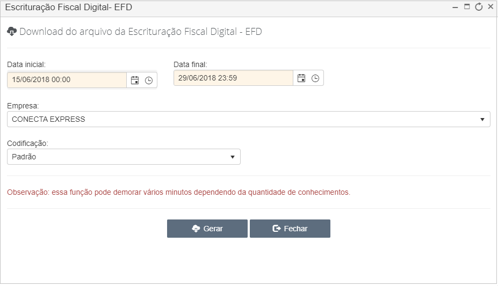The image size is (498, 286).
Task: Focus the Data inicial date field
Action: (67, 79)
